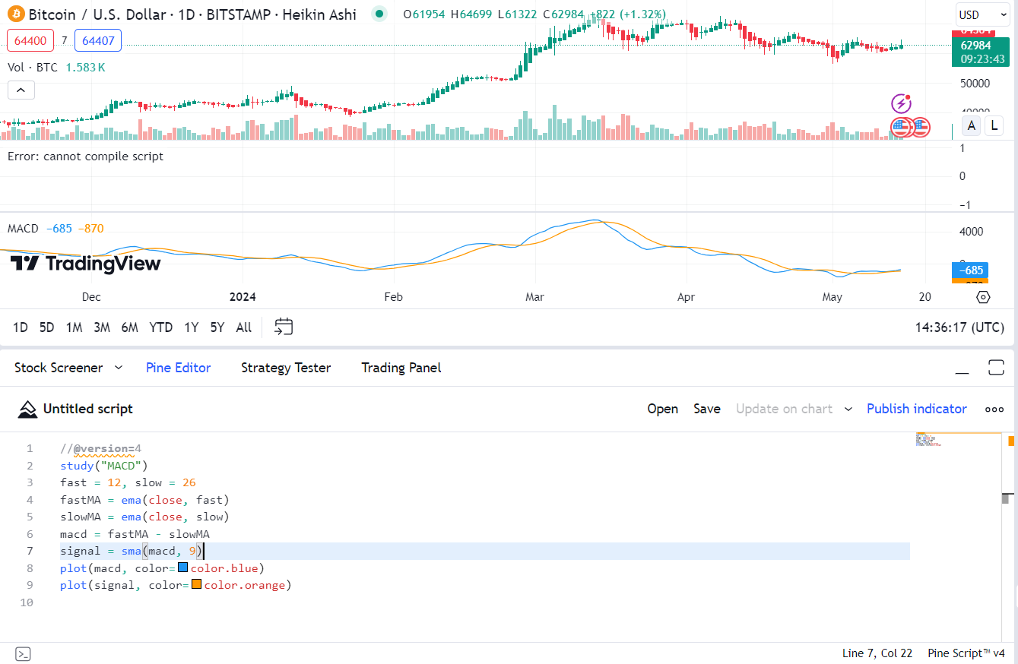
Task: Click the blue 64407 buy price button
Action: pyautogui.click(x=98, y=40)
